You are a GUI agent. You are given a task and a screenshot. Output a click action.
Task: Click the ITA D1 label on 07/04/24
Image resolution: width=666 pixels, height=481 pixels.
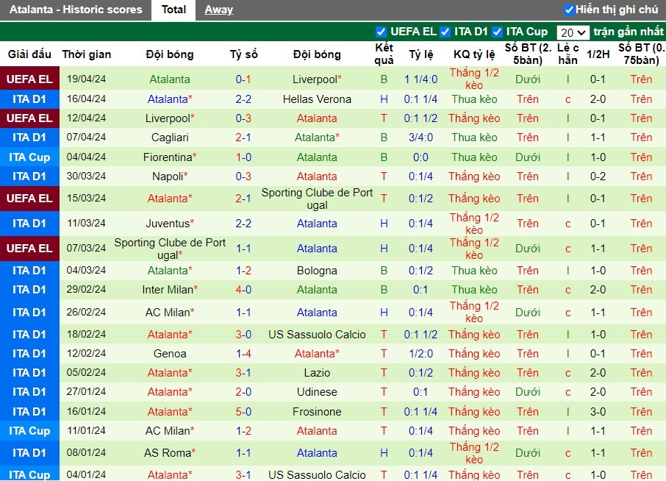(x=29, y=138)
